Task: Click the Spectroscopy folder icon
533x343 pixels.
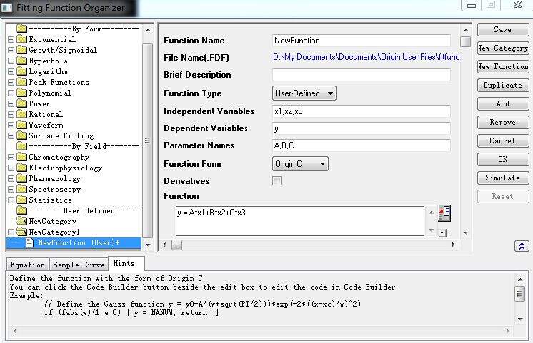Action: click(x=21, y=189)
